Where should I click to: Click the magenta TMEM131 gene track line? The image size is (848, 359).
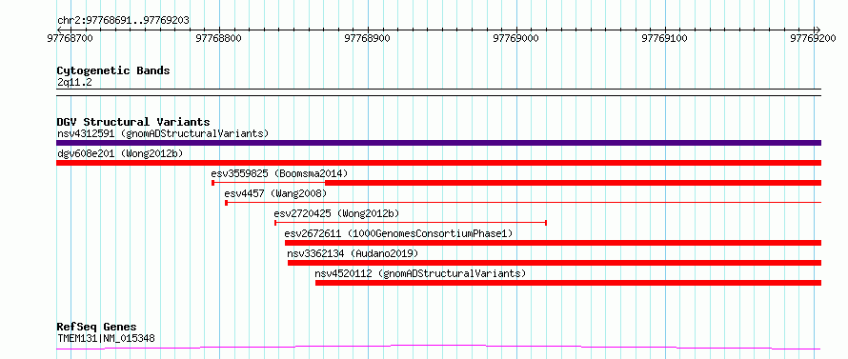[x=438, y=348]
